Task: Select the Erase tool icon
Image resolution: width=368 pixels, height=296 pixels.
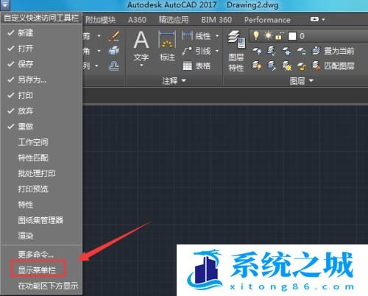Action: [114, 36]
